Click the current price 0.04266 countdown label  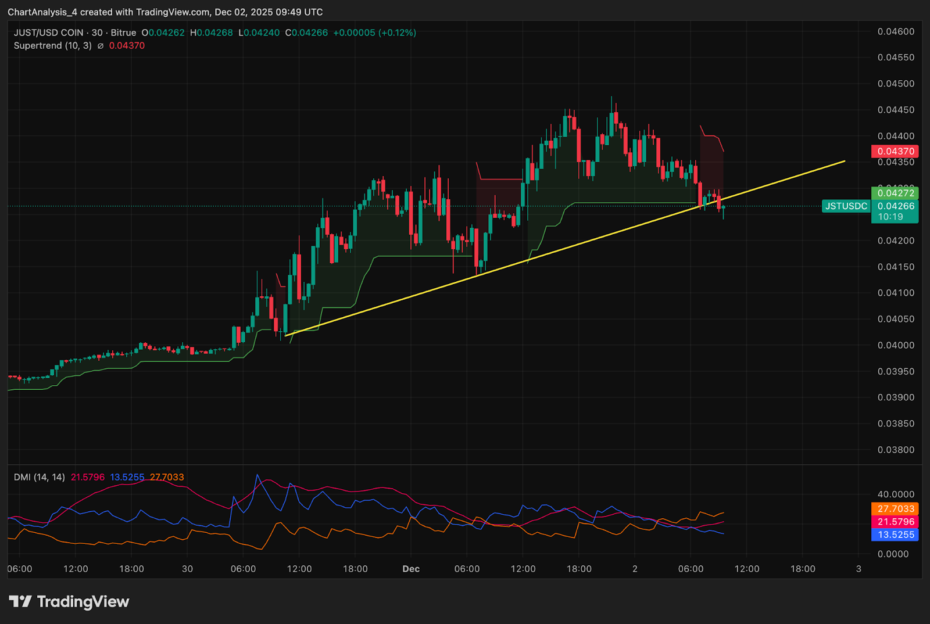point(895,211)
